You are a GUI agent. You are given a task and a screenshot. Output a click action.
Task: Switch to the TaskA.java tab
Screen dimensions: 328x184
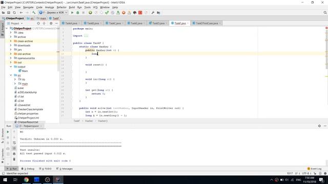[71, 23]
